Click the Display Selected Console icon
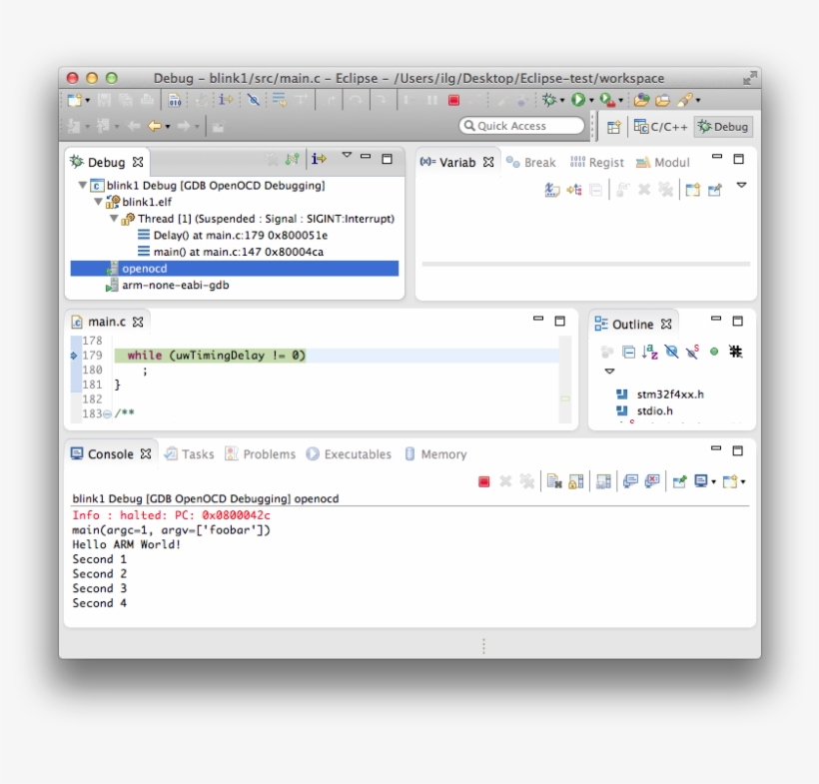Viewport: 819px width, 784px height. click(699, 479)
